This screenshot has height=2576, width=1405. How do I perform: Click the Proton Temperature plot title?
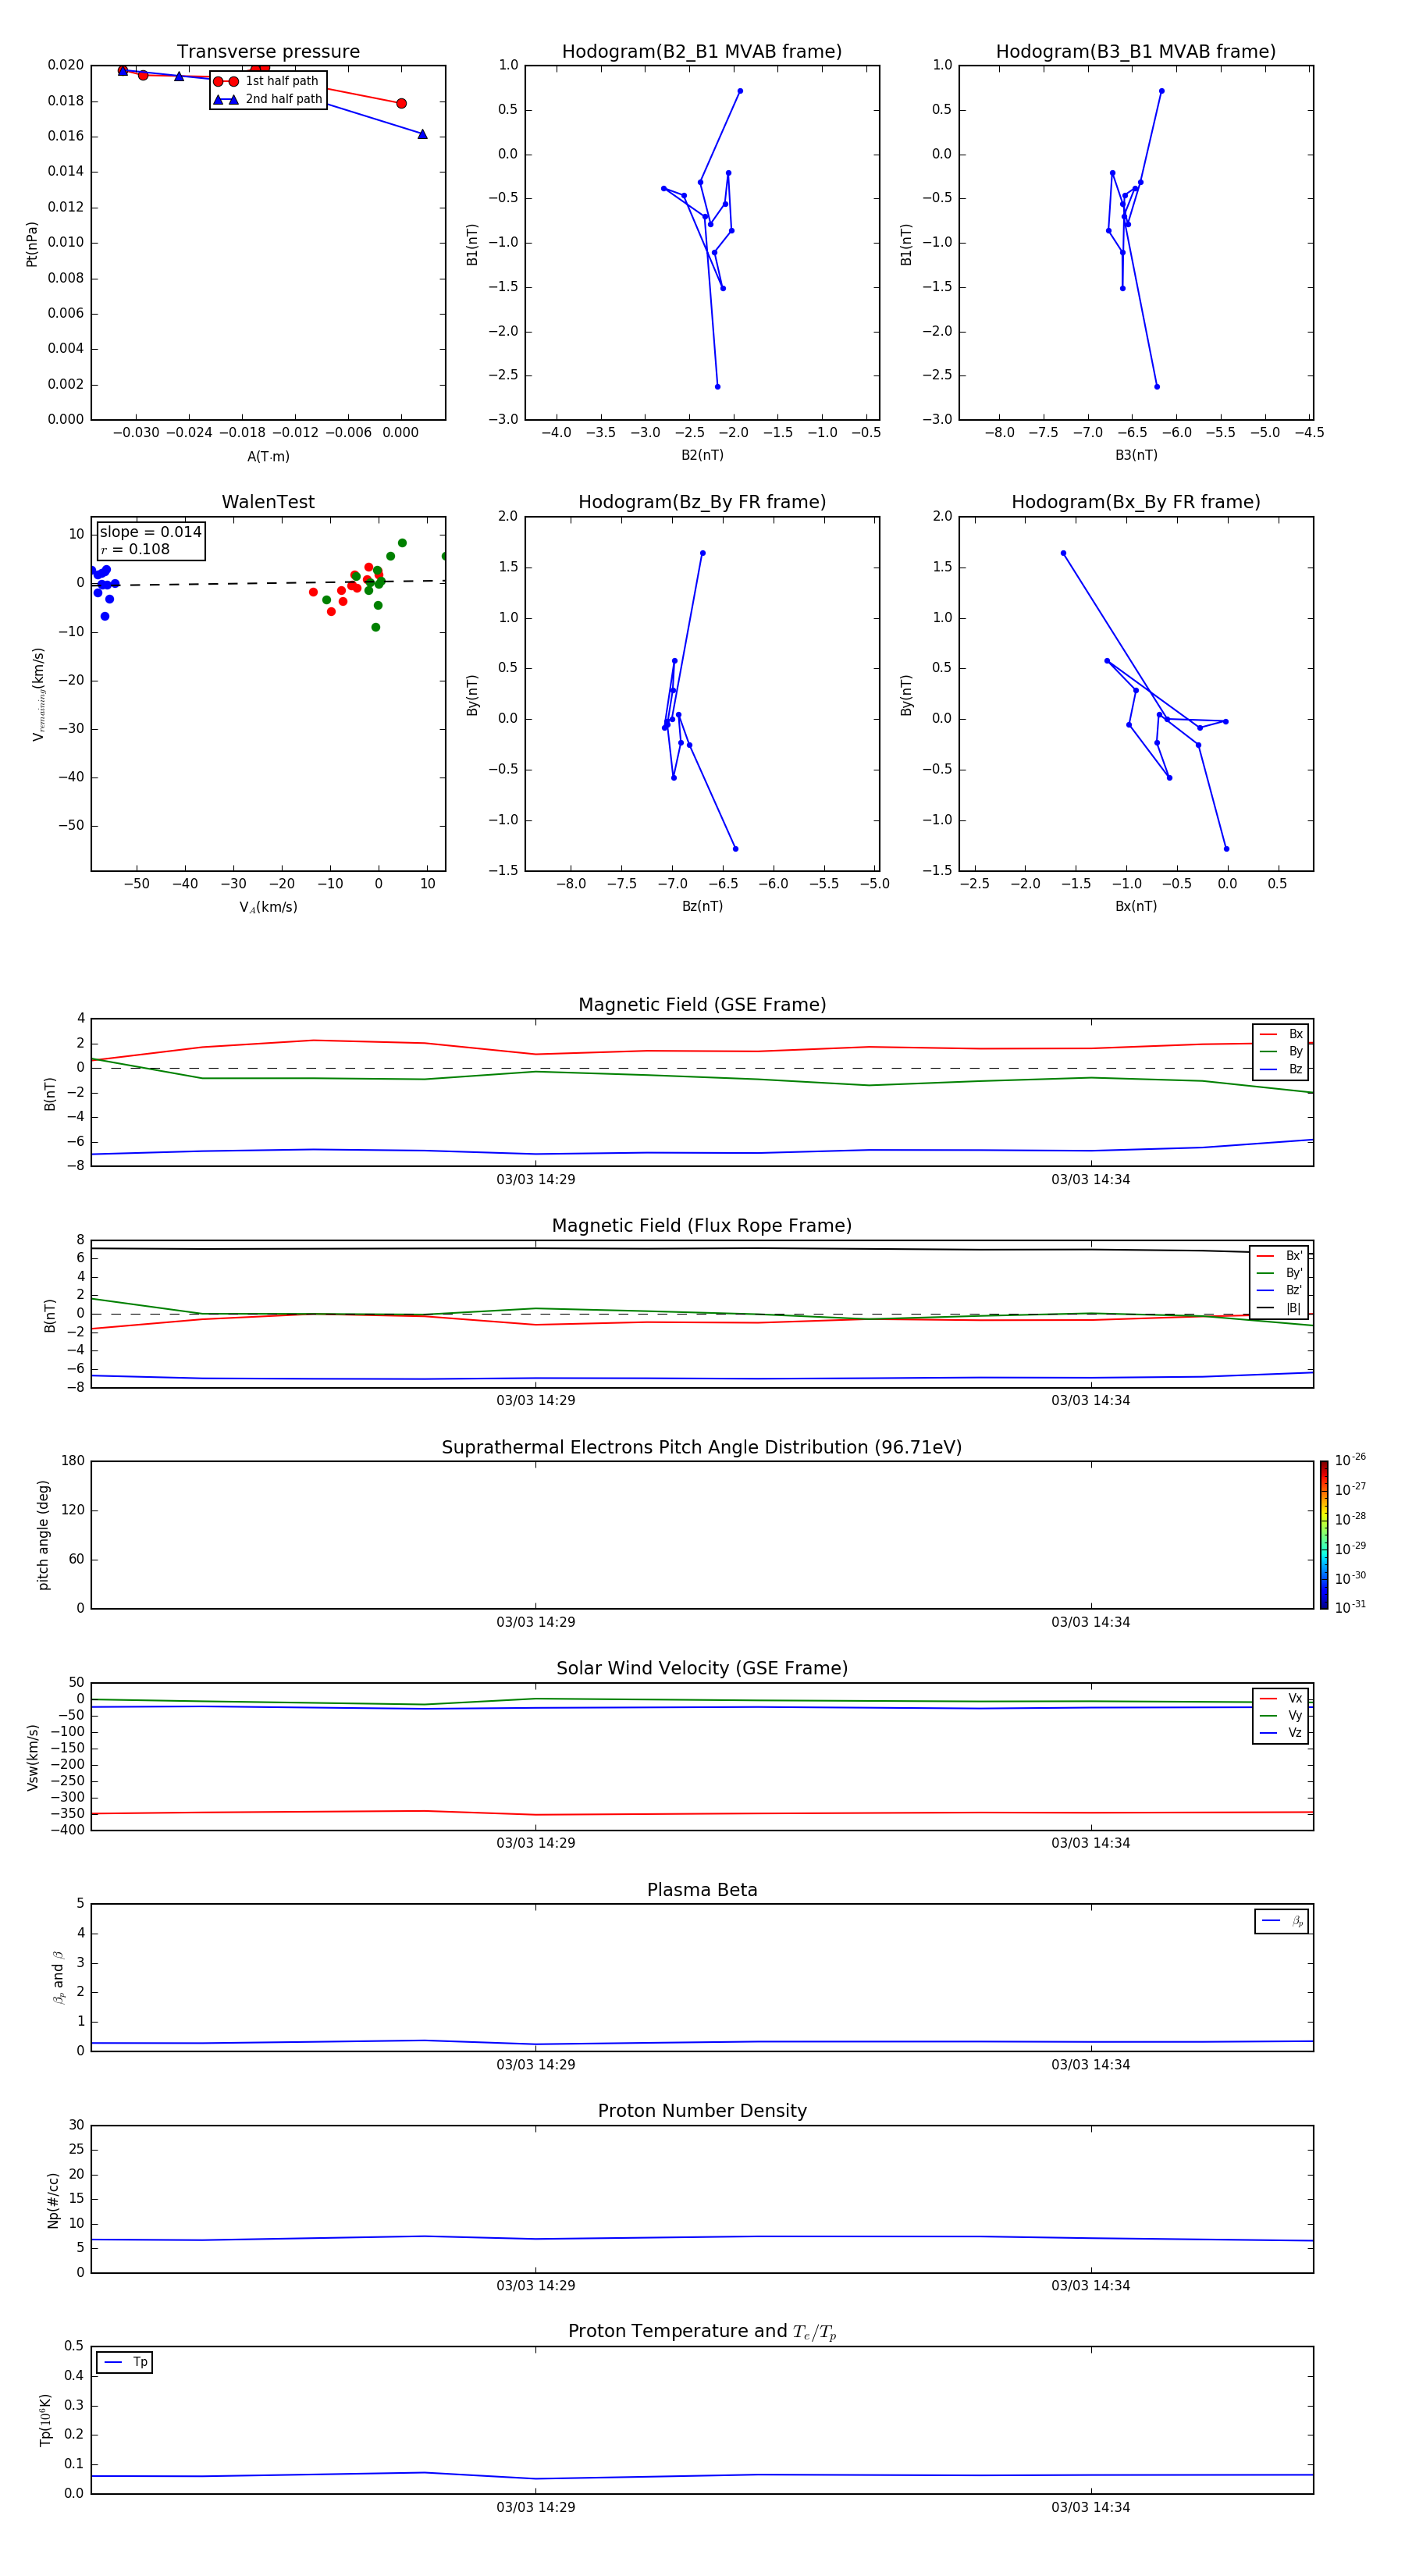pyautogui.click(x=702, y=2331)
